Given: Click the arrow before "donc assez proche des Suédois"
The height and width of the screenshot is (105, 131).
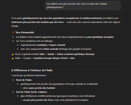Looking at the screenshot, I should click(x=21, y=88).
